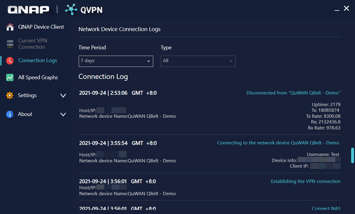Image resolution: width=355 pixels, height=214 pixels.
Task: Click the Uptime: 2179 value
Action: pyautogui.click(x=326, y=104)
